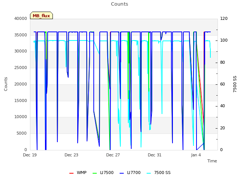Screen dimensions: 240x180
Task: Click the 25000 left axis tick label
Action: (x=21, y=67)
